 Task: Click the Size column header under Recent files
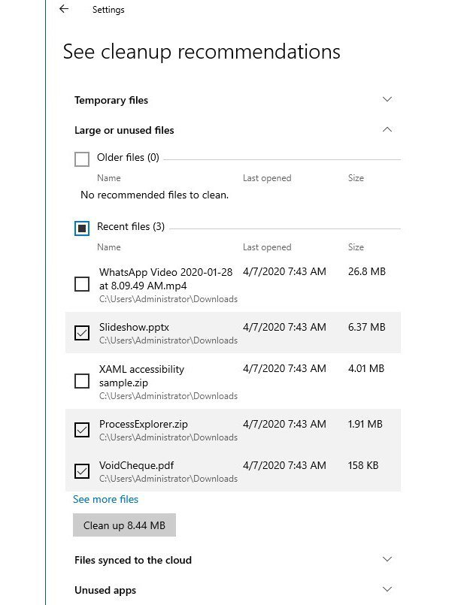356,247
